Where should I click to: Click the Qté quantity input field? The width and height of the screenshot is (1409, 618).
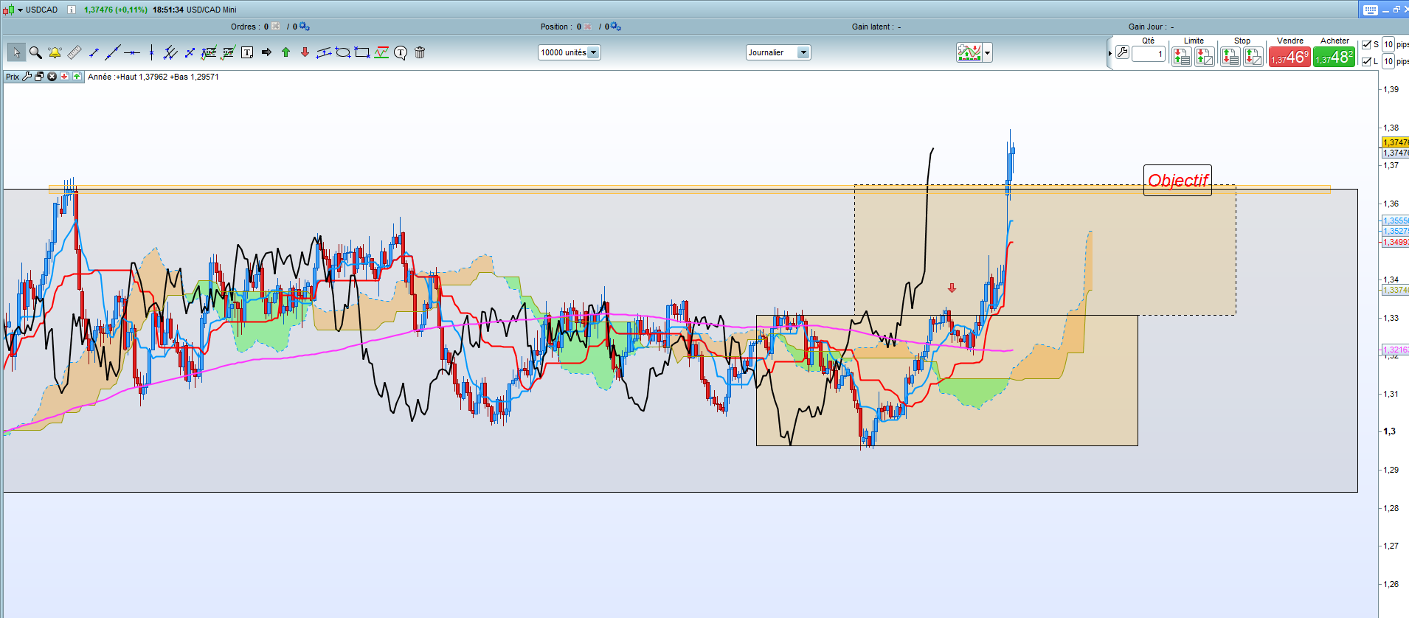pos(1149,54)
